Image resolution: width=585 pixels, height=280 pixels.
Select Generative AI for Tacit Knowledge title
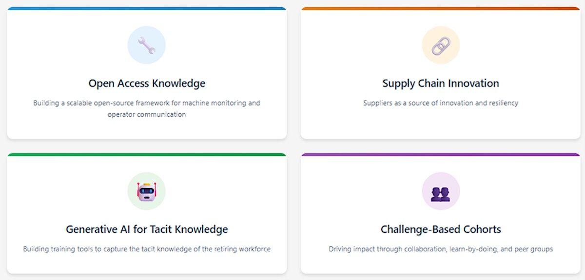tap(147, 229)
